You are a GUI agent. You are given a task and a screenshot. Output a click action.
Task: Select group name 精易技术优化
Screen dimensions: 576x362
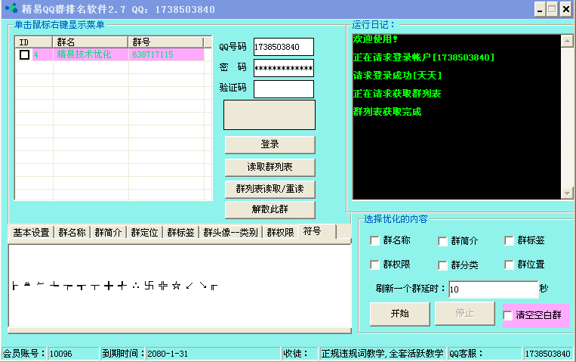(84, 54)
